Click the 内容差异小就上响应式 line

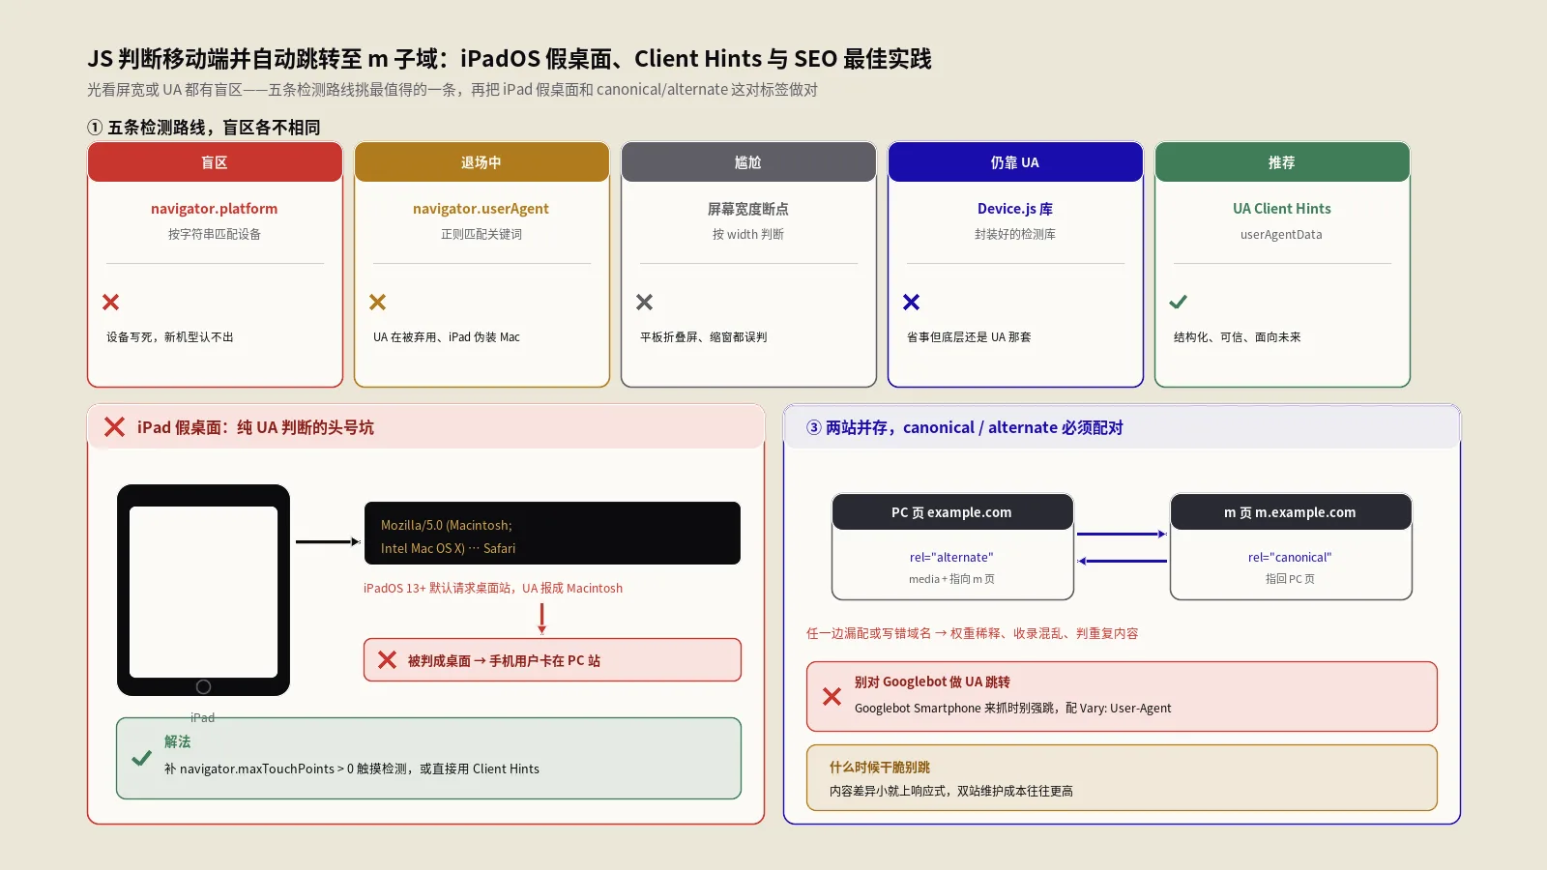click(951, 791)
